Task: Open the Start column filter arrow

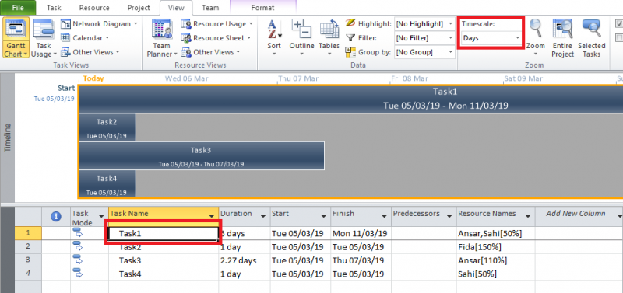Action: [x=324, y=217]
